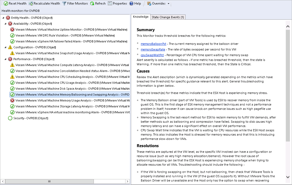Click the Resolutions heading text

148,146
